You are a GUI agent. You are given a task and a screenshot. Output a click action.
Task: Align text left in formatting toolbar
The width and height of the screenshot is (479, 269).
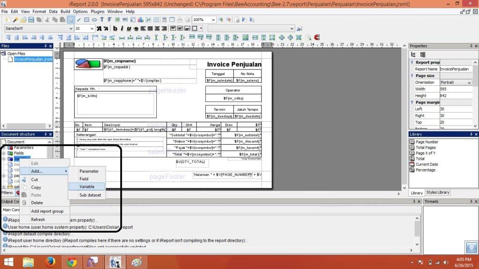143,28
